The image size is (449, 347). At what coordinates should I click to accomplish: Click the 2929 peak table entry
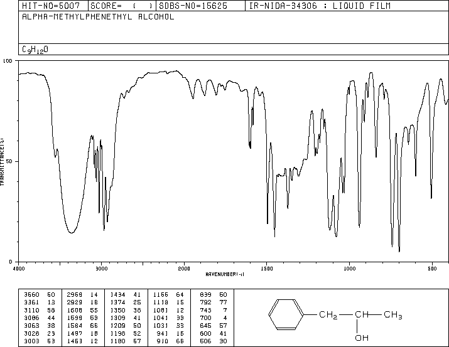click(x=75, y=302)
